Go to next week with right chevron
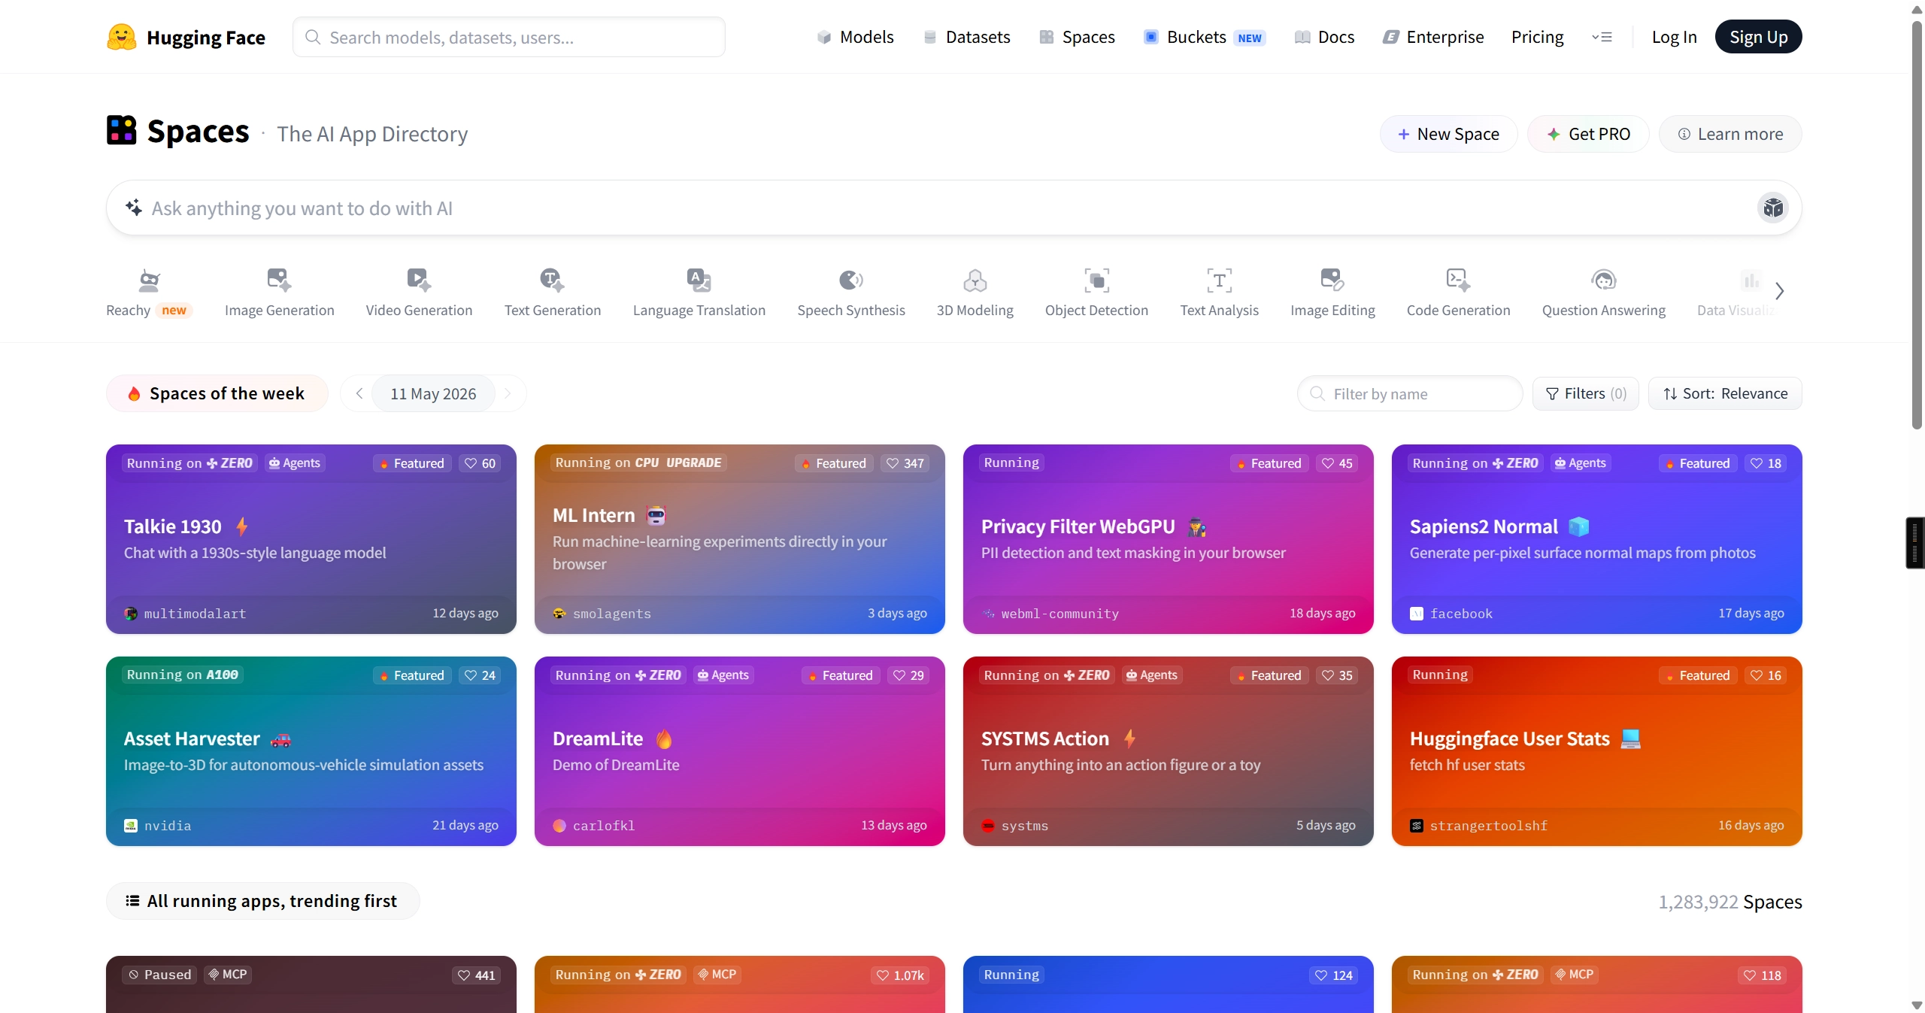 [x=508, y=393]
